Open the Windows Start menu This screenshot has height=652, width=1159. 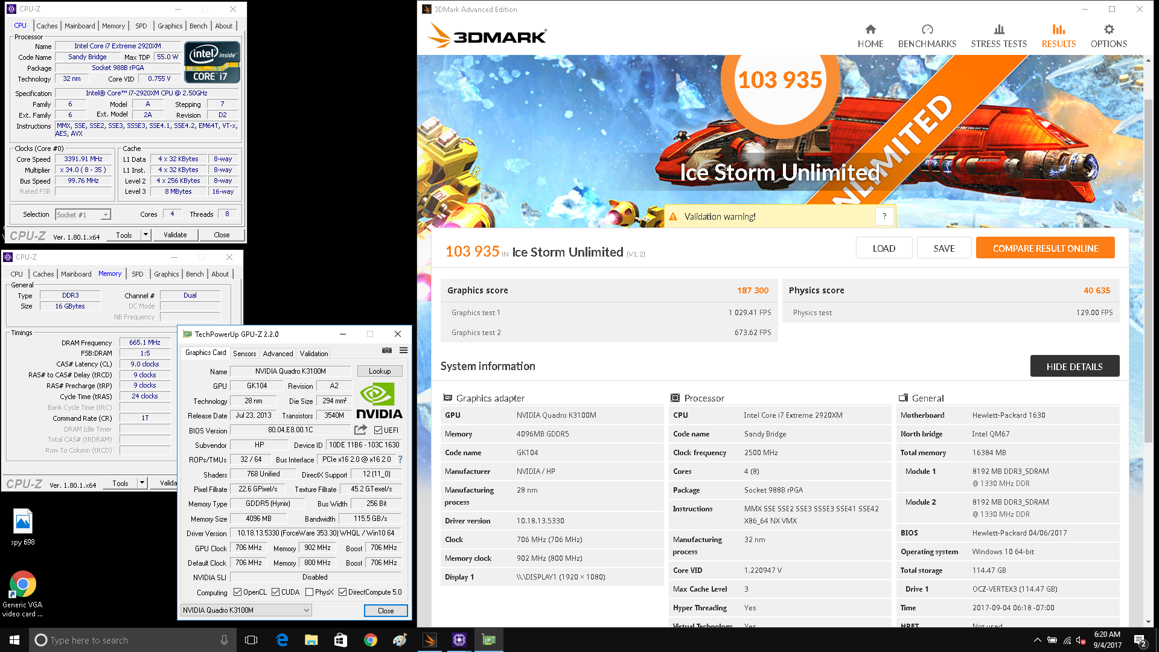(14, 640)
